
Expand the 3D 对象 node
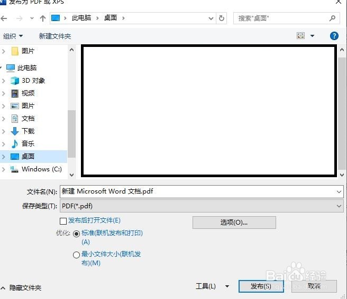(x=3, y=81)
